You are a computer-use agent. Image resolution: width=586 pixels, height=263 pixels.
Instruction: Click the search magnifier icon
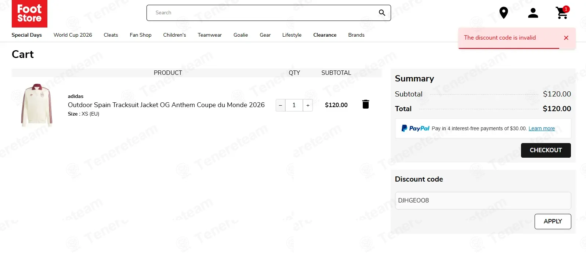click(382, 13)
